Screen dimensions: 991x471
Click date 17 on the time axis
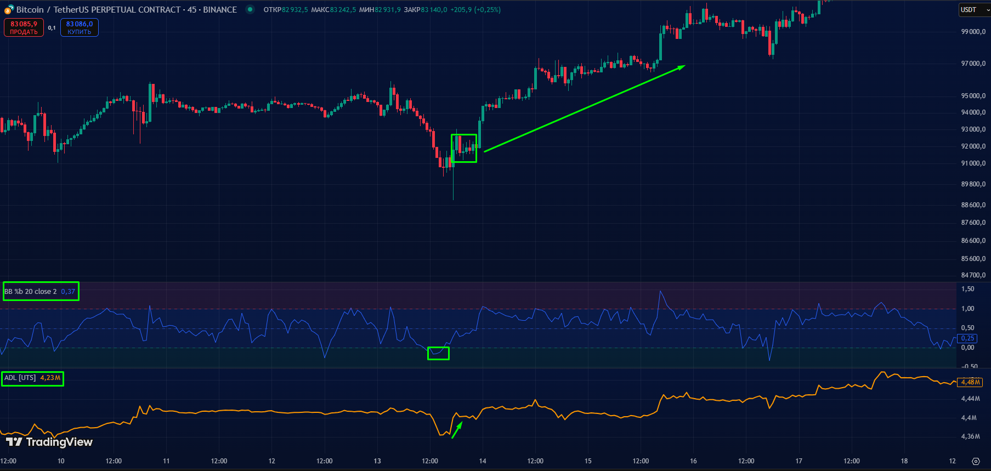pos(799,461)
